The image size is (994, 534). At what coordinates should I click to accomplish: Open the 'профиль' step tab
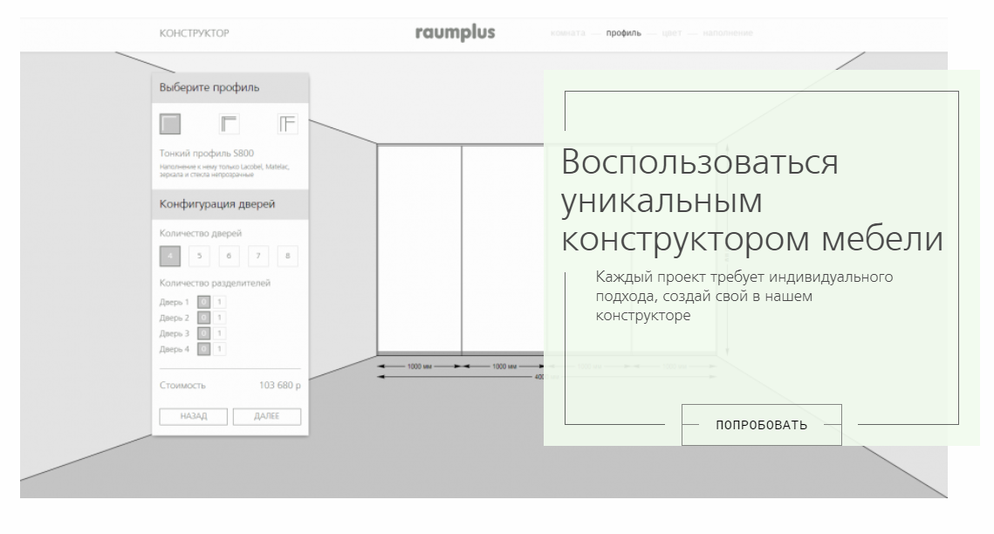coord(623,33)
